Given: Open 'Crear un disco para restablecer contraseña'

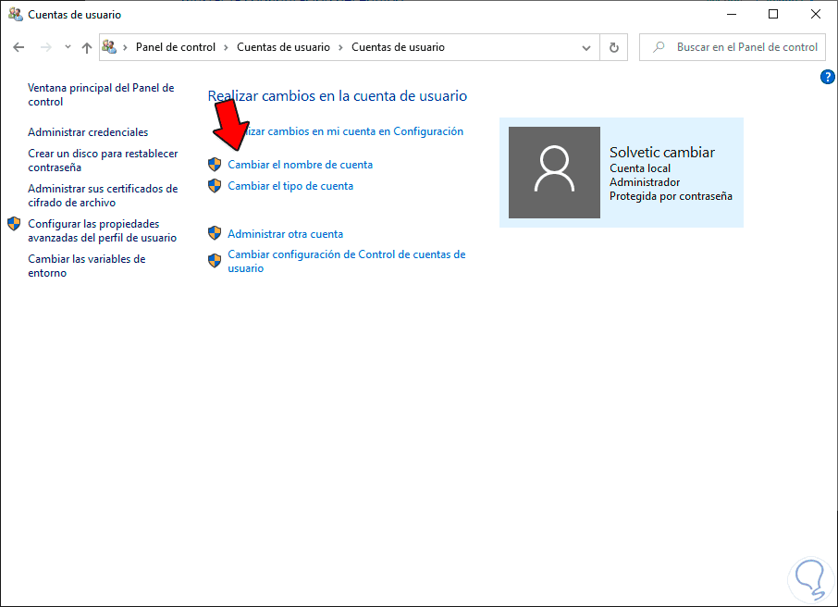Looking at the screenshot, I should coord(103,160).
